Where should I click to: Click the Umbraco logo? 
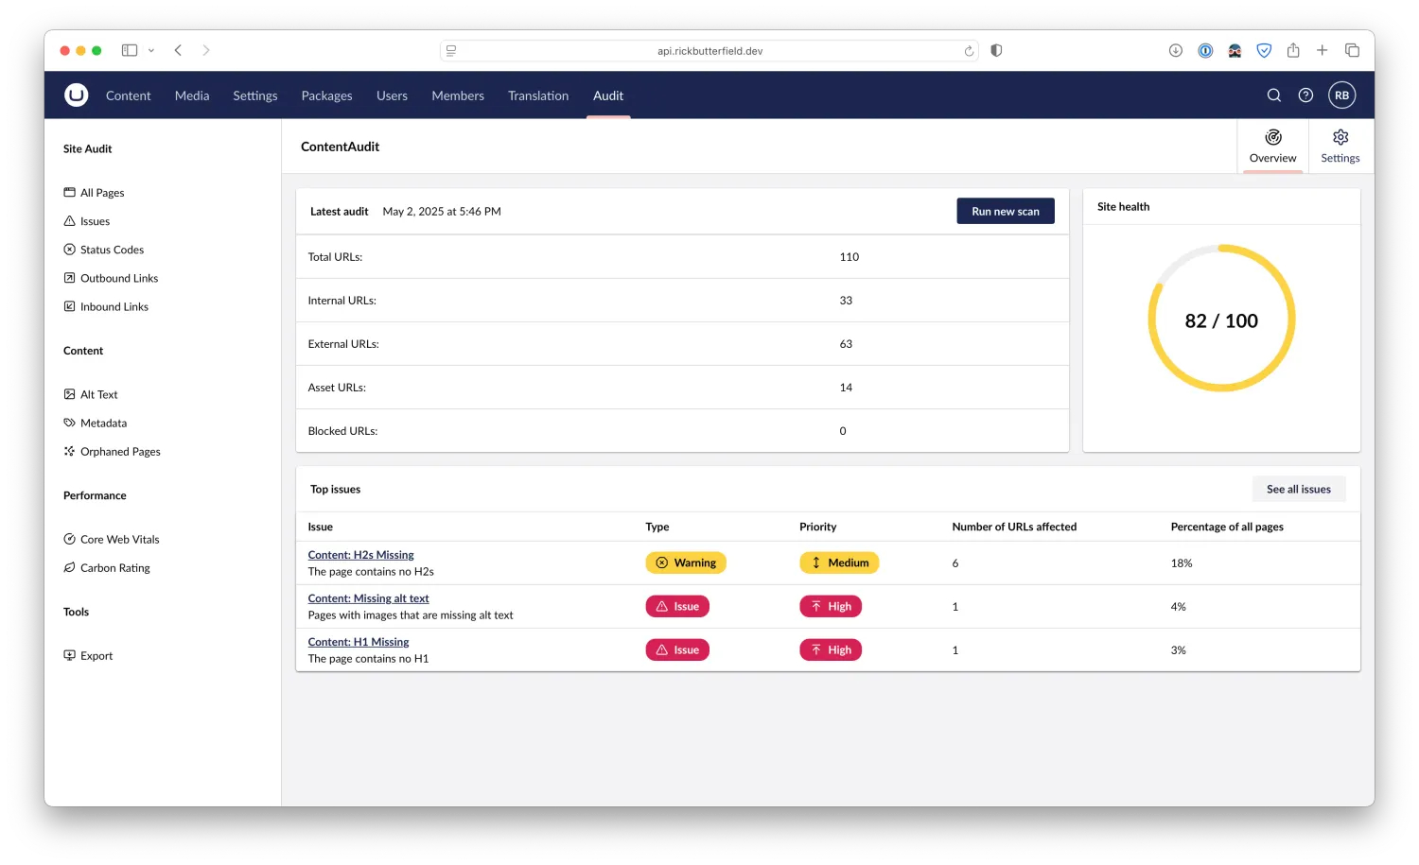click(x=76, y=95)
